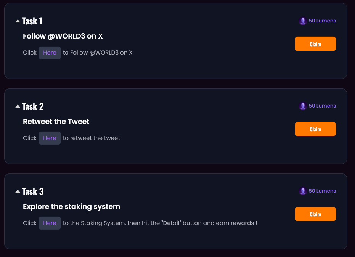Open the Here link to the Staking System

tap(50, 223)
